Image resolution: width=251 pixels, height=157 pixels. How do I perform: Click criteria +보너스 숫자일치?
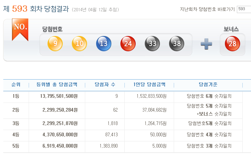coord(214,114)
